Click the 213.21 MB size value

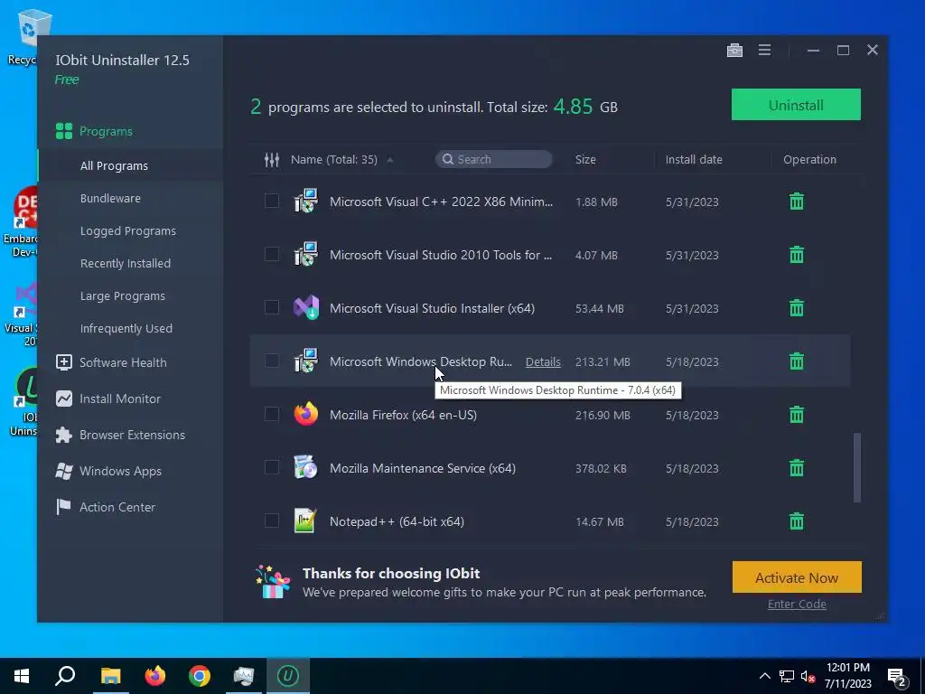coord(603,361)
